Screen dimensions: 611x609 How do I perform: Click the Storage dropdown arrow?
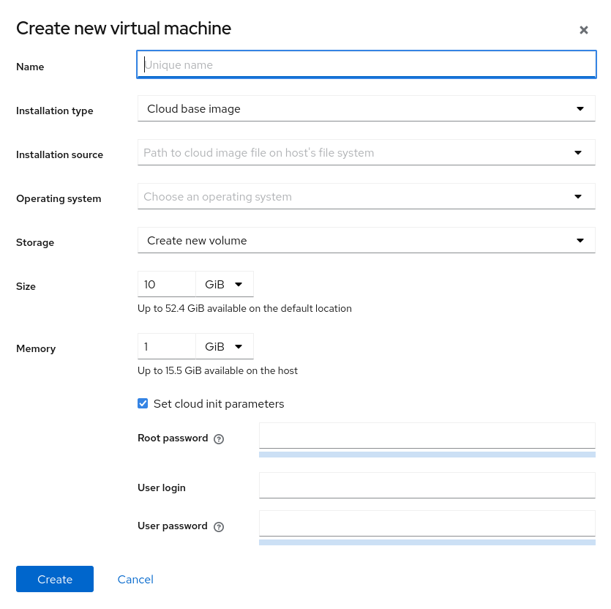[x=580, y=239]
